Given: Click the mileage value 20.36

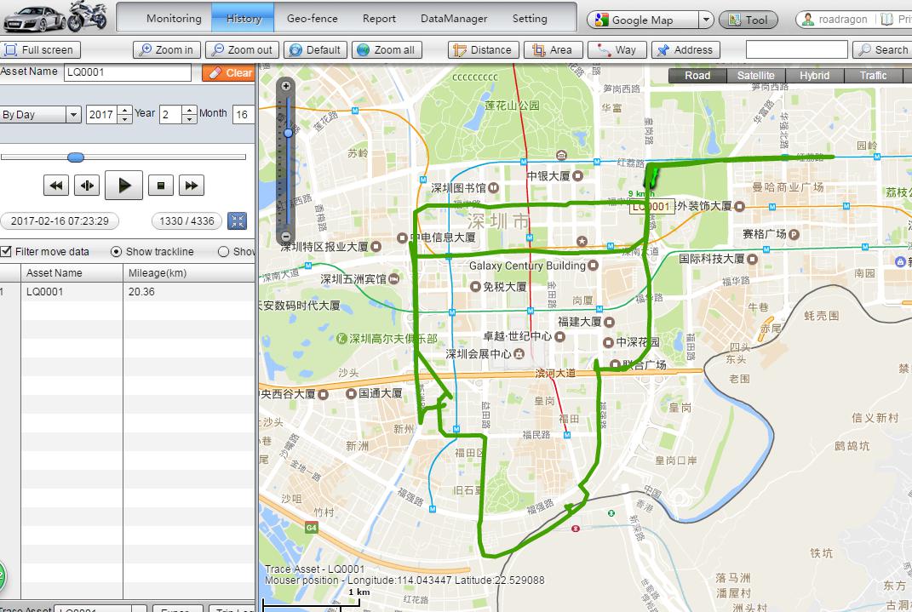Looking at the screenshot, I should pyautogui.click(x=141, y=292).
